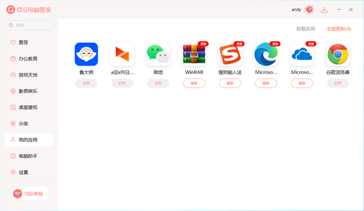Image resolution: width=364 pixels, height=211 pixels.
Task: Open 分类 in sidebar
Action: pyautogui.click(x=29, y=123)
